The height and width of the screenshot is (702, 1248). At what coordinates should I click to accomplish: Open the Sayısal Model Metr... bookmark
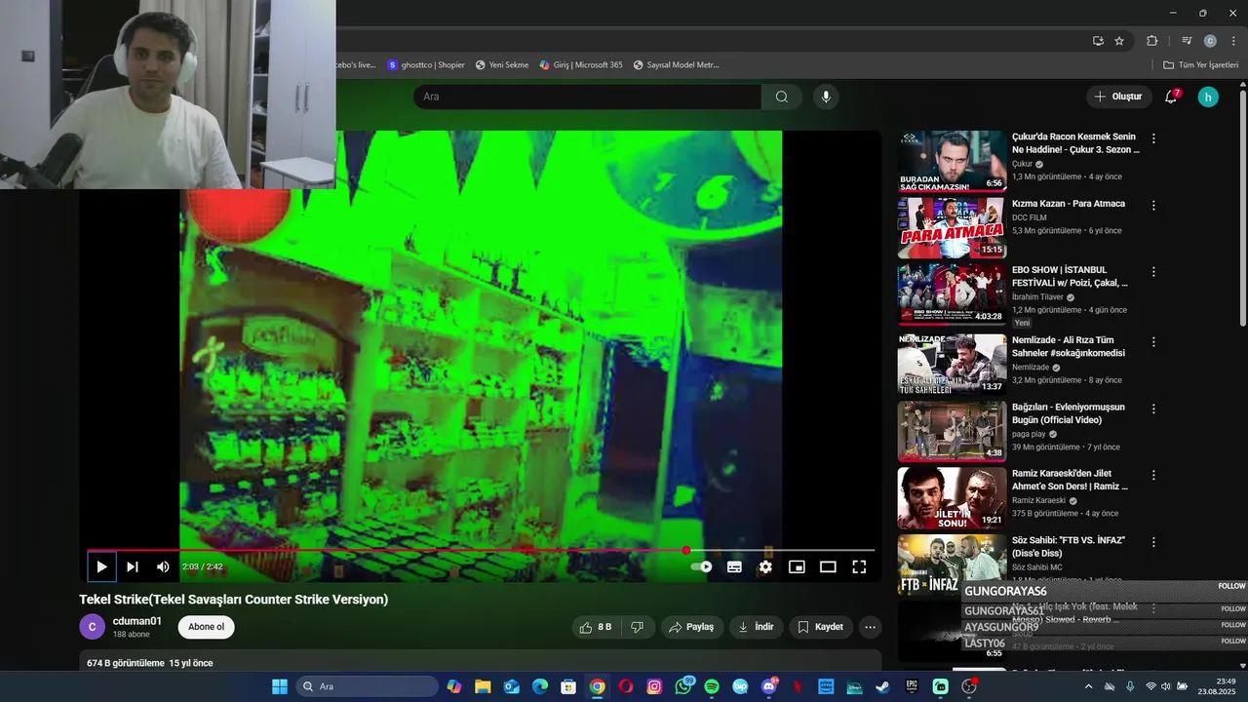(x=676, y=65)
